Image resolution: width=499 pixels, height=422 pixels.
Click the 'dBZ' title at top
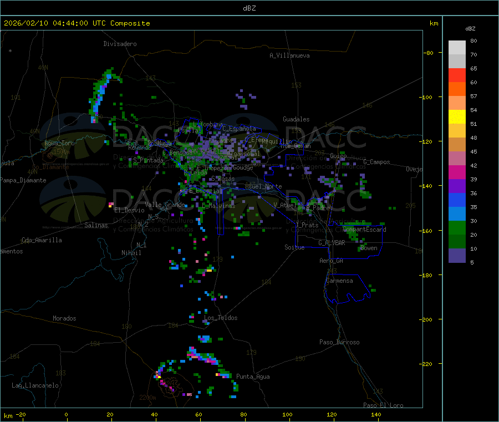click(x=249, y=8)
